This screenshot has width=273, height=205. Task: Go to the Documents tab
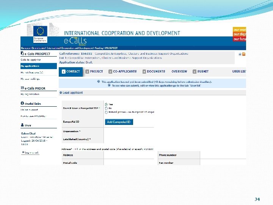pyautogui.click(x=154, y=71)
